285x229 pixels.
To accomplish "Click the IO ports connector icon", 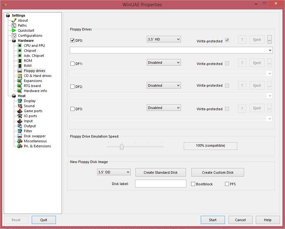I will (19, 116).
